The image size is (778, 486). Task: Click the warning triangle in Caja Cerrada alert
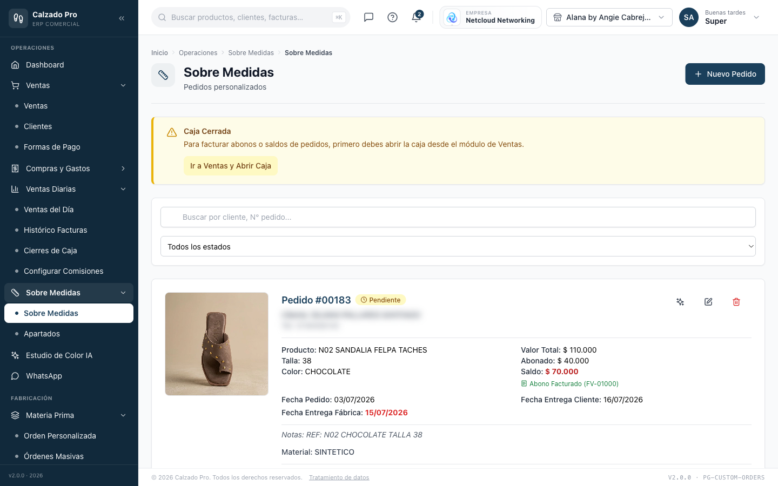tap(172, 132)
